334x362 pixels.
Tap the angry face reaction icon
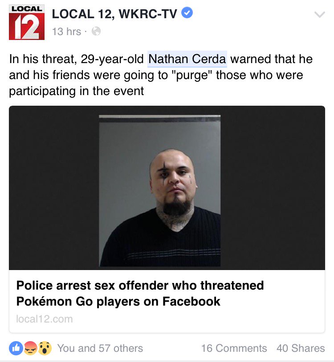(x=31, y=348)
